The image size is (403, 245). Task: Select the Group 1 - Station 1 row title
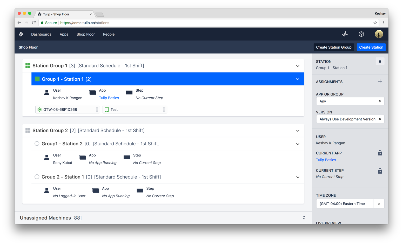click(x=63, y=79)
